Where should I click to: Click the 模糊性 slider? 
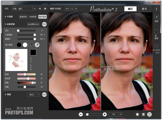click(27, 39)
